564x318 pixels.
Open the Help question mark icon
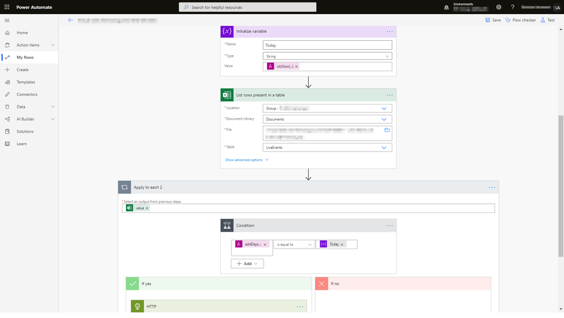pos(513,7)
